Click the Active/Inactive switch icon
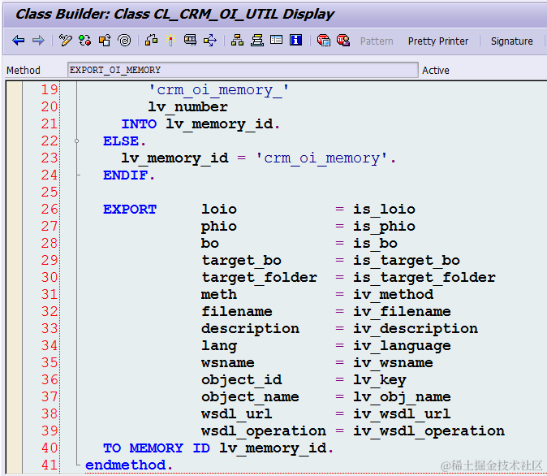Image resolution: width=547 pixels, height=476 pixels. pyautogui.click(x=84, y=41)
